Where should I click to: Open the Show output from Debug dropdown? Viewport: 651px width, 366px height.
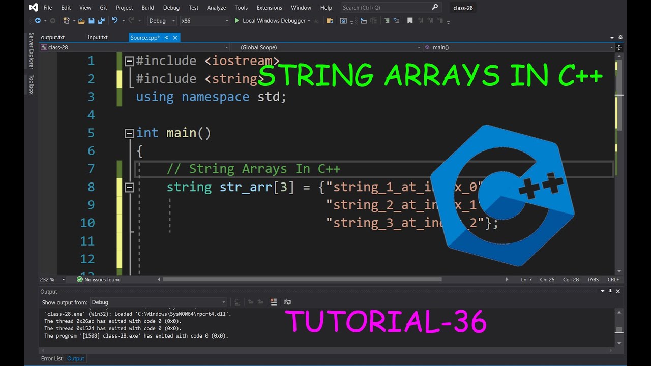[x=158, y=302]
